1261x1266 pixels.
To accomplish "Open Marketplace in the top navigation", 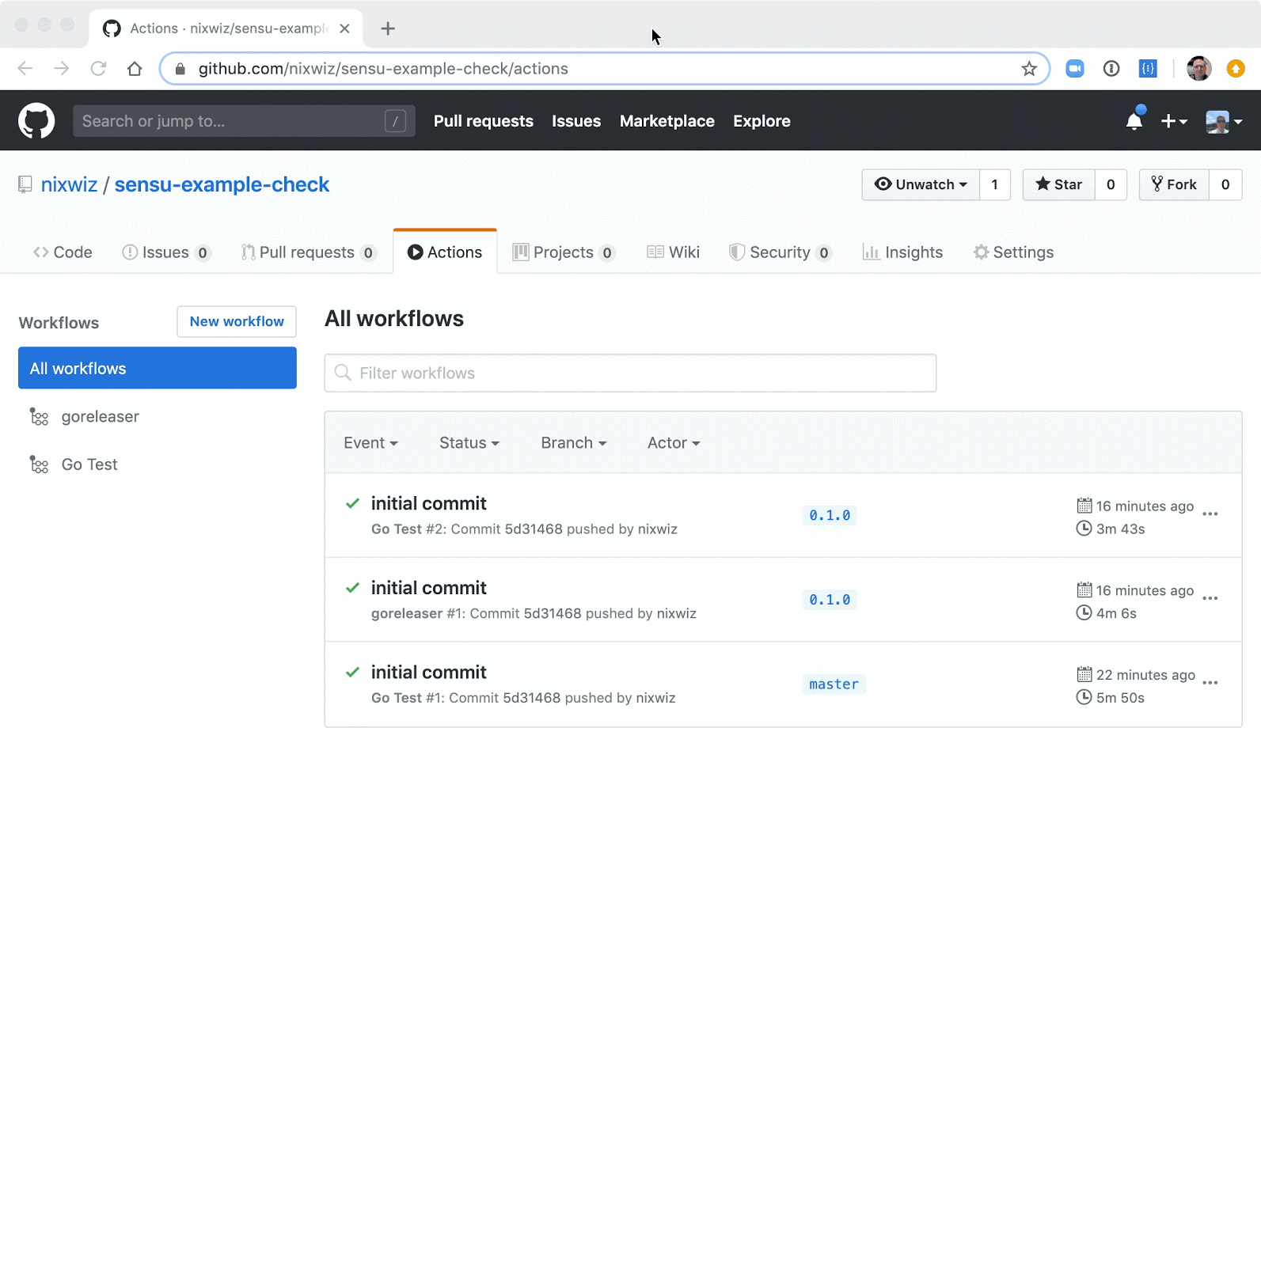I will pyautogui.click(x=667, y=121).
